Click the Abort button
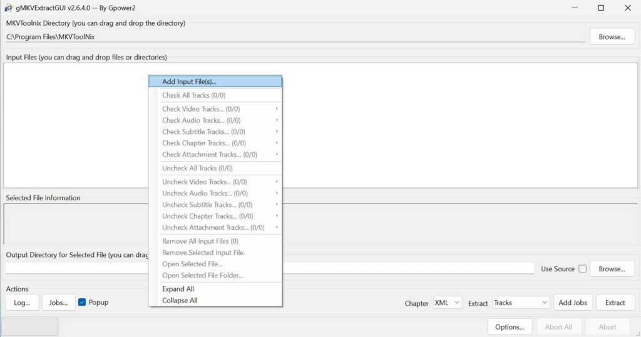This screenshot has width=641, height=337. click(x=607, y=327)
